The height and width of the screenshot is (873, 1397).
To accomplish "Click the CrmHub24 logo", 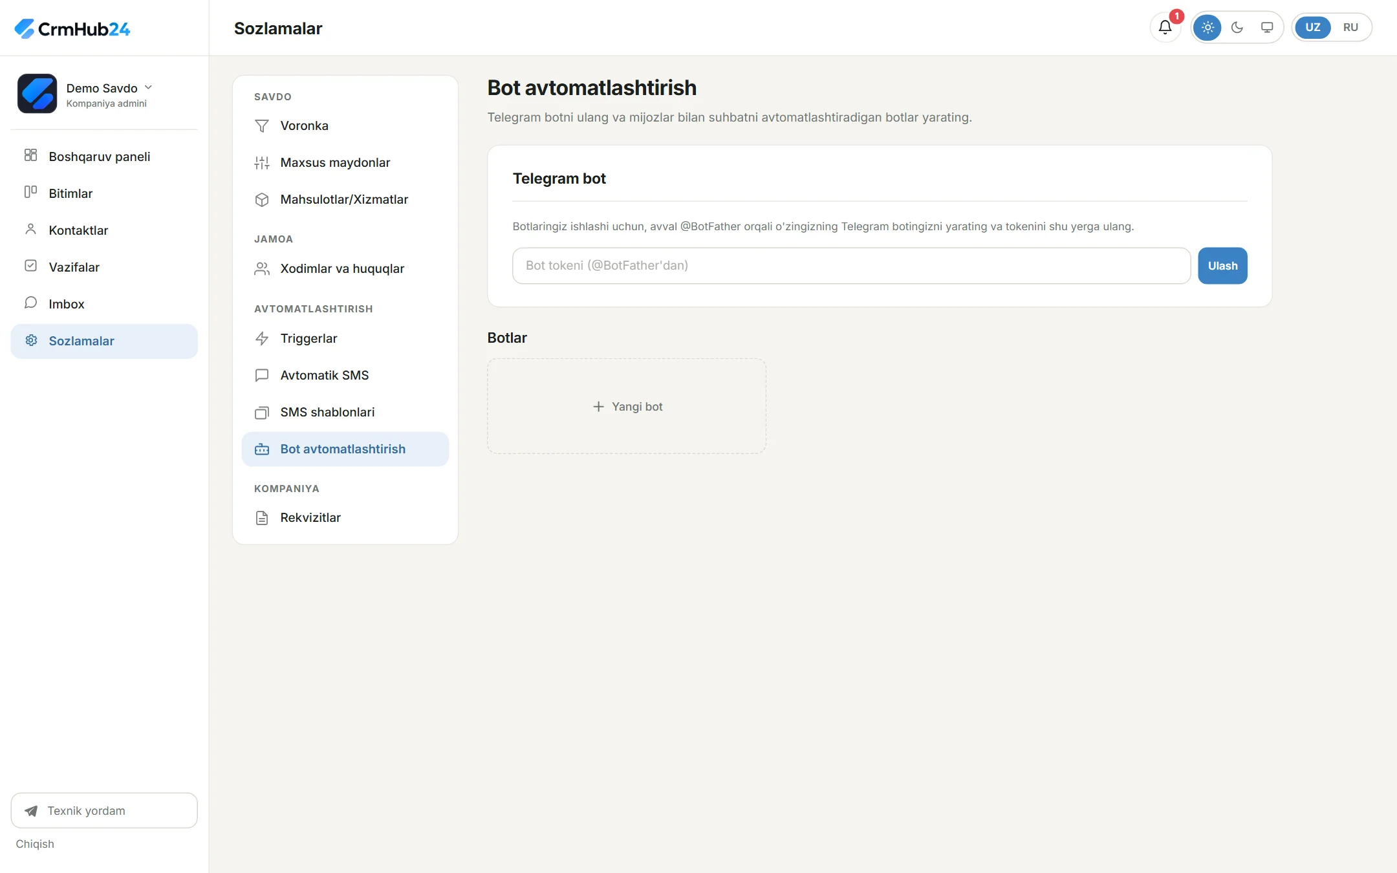I will click(x=72, y=28).
